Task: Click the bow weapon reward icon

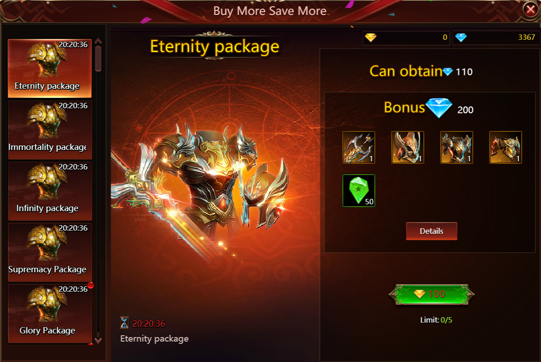Action: pyautogui.click(x=358, y=147)
